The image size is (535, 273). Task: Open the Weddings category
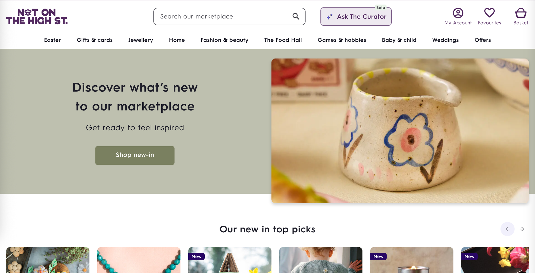(445, 40)
